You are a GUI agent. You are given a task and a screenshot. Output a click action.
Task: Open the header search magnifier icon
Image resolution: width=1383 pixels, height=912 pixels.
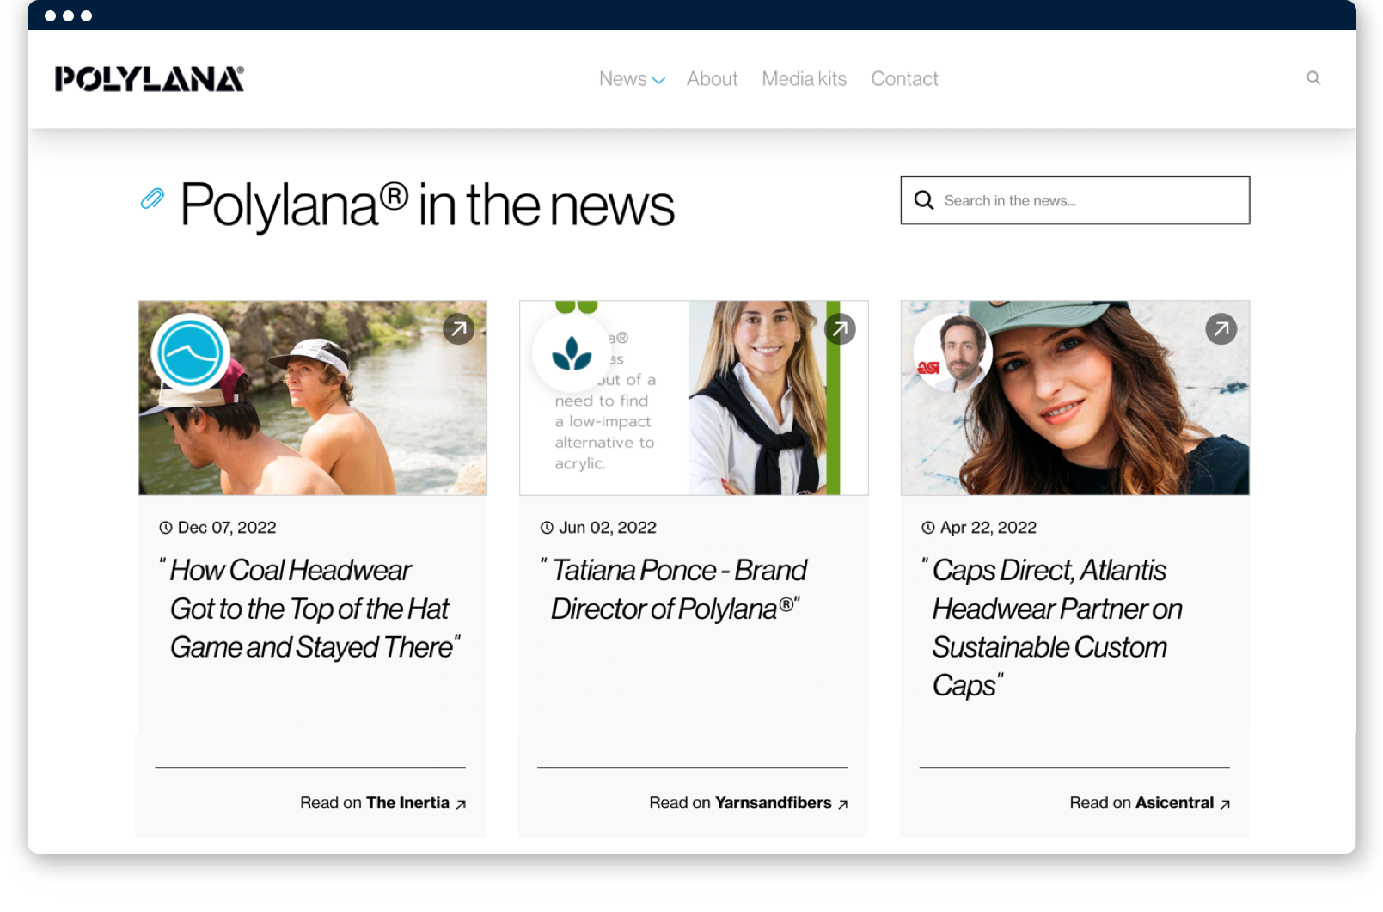click(x=1313, y=78)
